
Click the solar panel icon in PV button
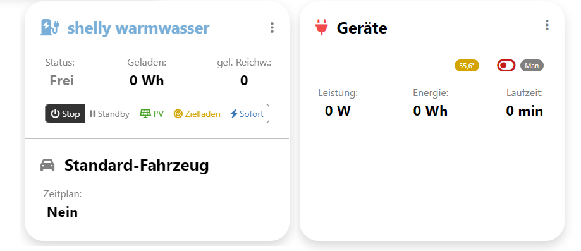pyautogui.click(x=145, y=114)
